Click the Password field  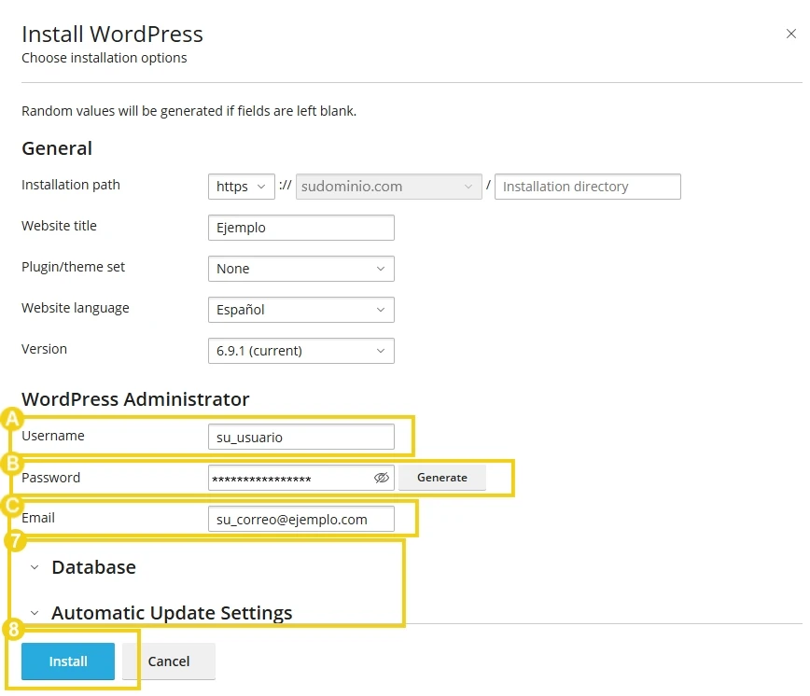click(x=289, y=478)
